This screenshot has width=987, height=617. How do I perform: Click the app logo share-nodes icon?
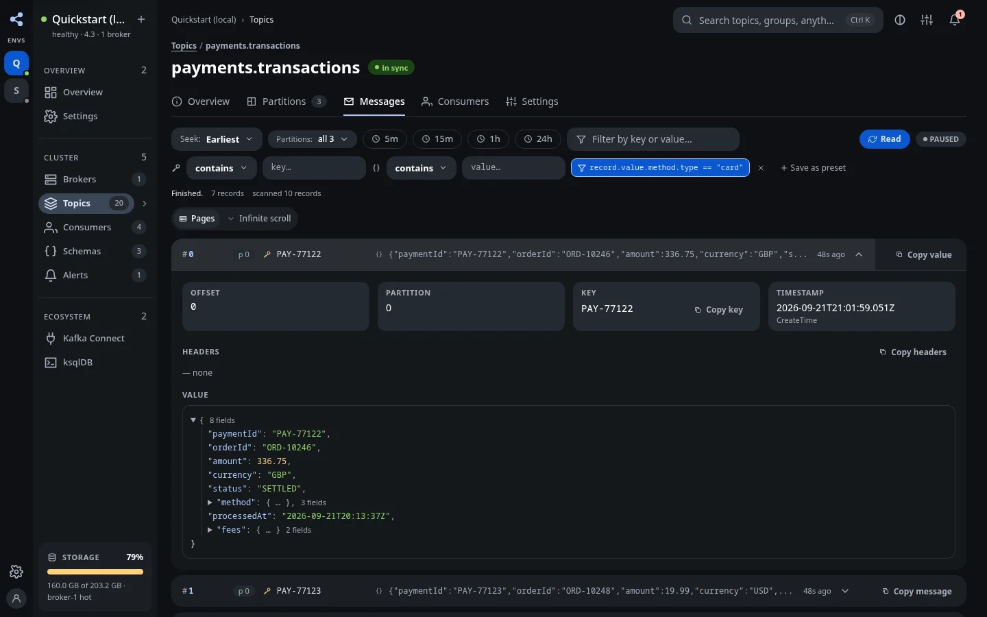pos(16,19)
